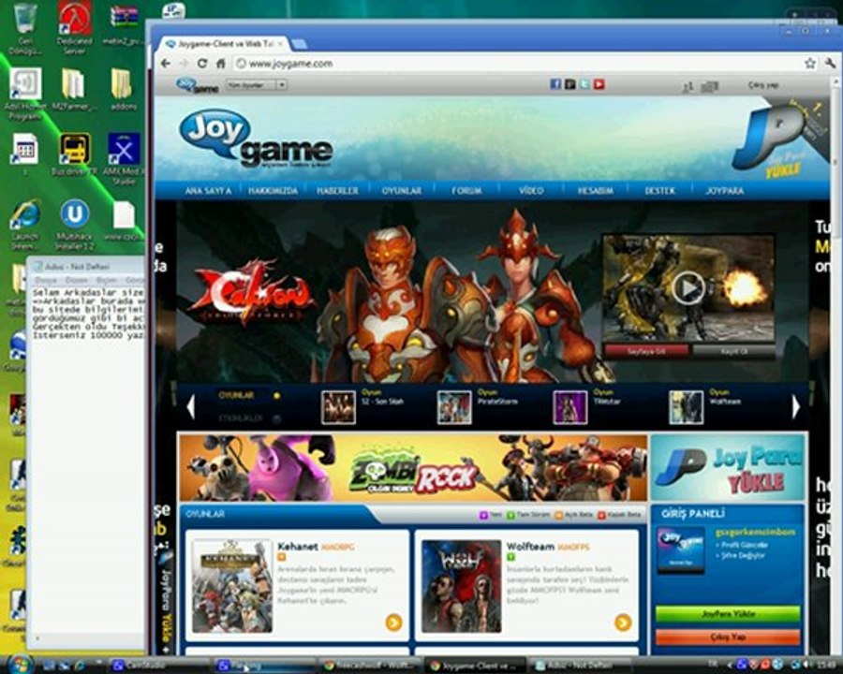The width and height of the screenshot is (843, 674).
Task: Show previous games with the carousel left arrow
Action: click(x=190, y=407)
